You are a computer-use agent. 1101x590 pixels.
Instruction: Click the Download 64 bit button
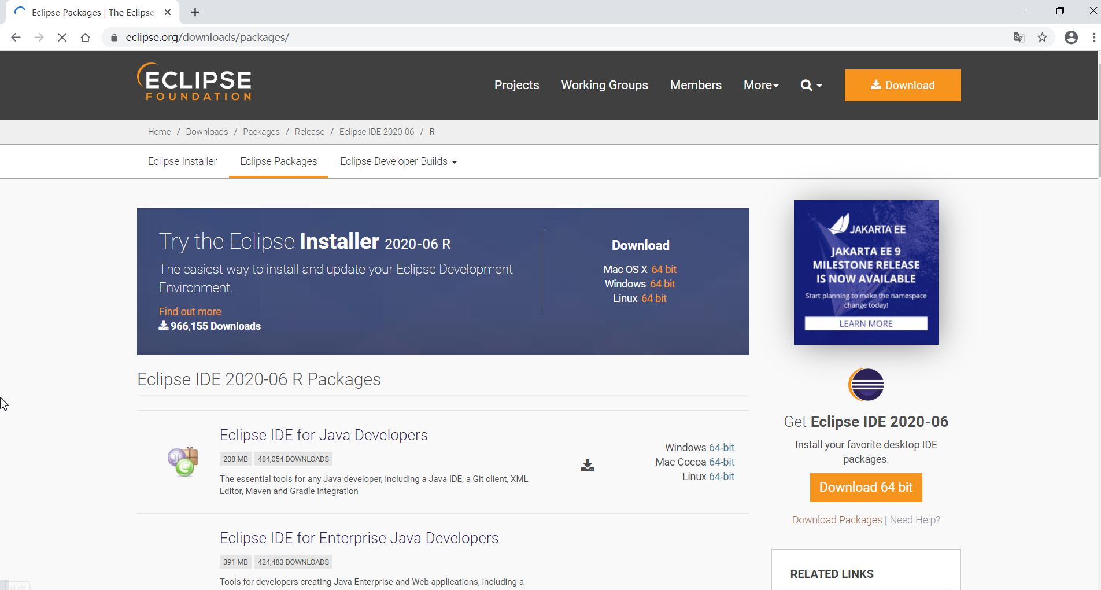click(x=866, y=488)
